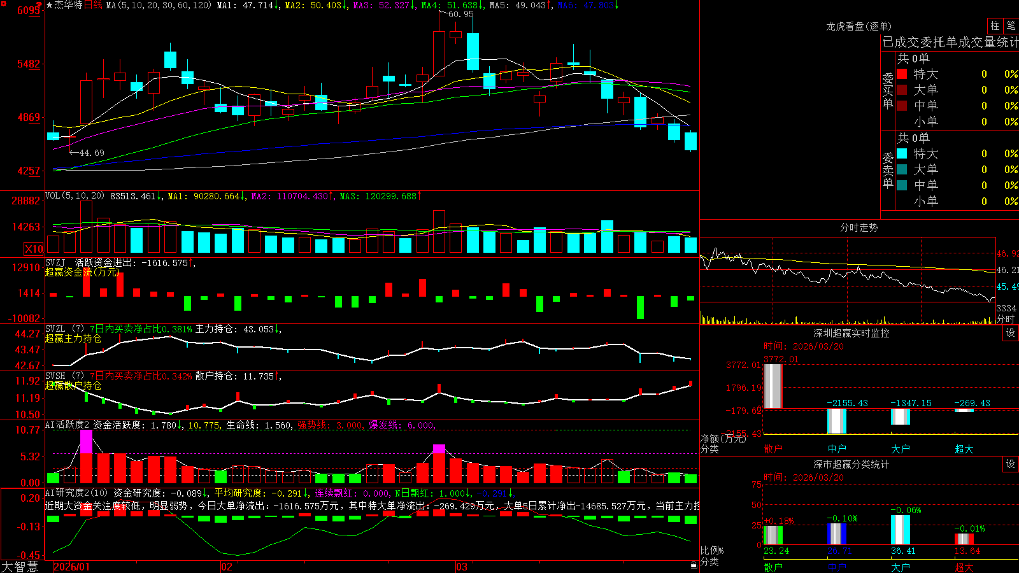
Task: Click the 超赢资金流(万元) label
Action: point(82,272)
